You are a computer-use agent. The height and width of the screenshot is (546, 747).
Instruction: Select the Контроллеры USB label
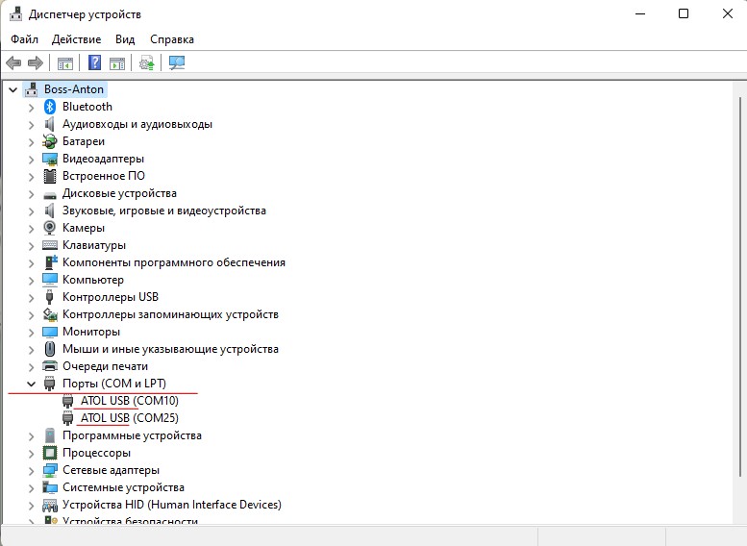coord(111,297)
